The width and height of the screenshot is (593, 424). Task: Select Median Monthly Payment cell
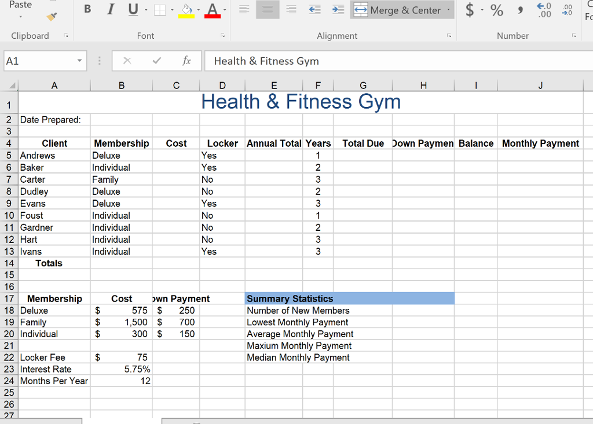[x=298, y=357]
